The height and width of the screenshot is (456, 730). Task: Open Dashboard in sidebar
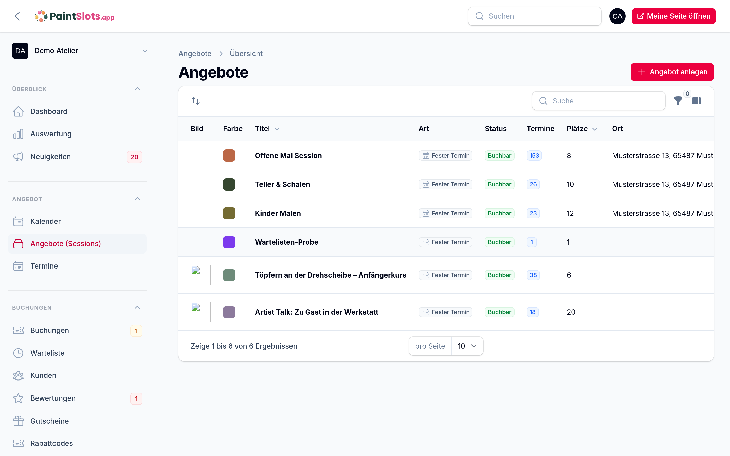point(77,111)
